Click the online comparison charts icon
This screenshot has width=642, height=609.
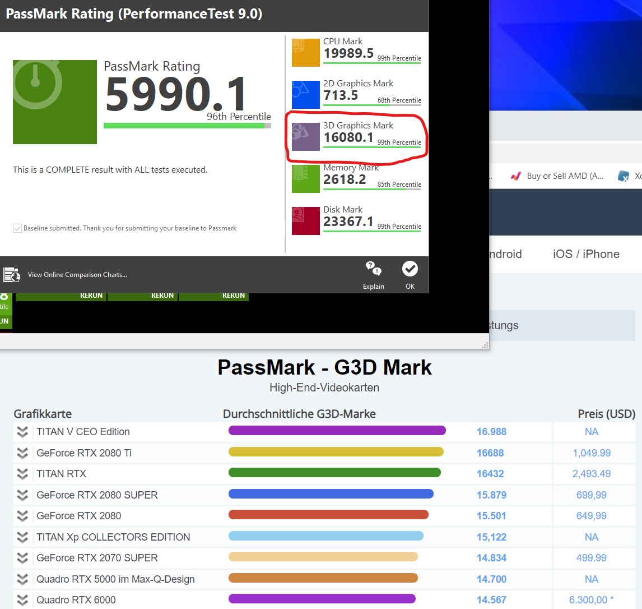[12, 275]
